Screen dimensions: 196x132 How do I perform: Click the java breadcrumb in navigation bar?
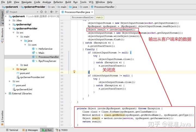(x=73, y=7)
